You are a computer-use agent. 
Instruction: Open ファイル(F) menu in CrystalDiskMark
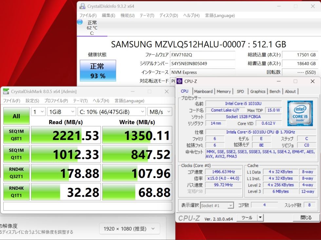point(12,101)
